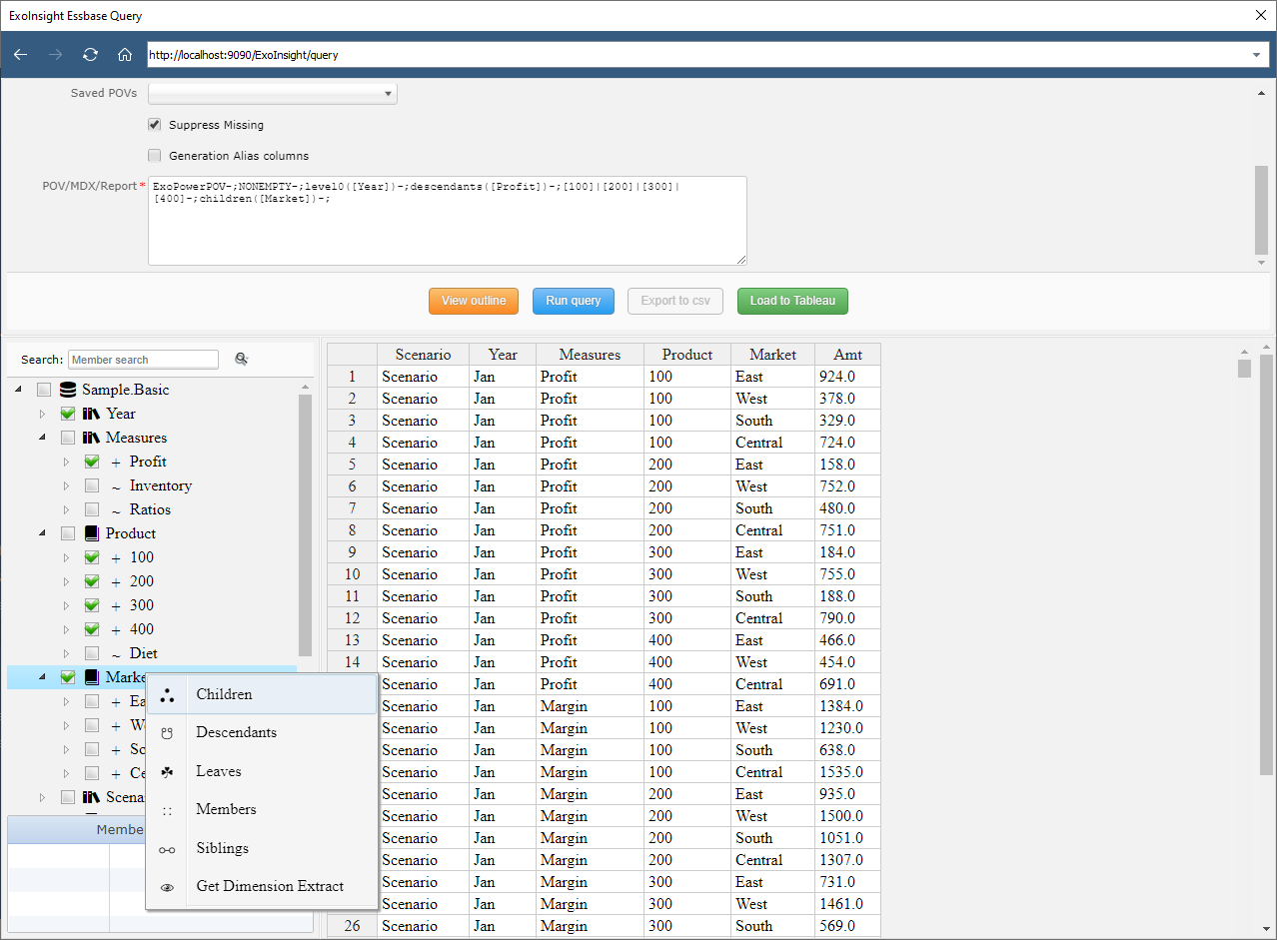Select Siblings in the context menu
Screen dimensions: 1277x940
click(222, 848)
